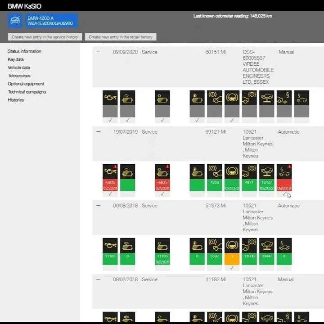The height and width of the screenshot is (324, 324).
Task: Toggle engine oil checkmark in 09/09/2020 service
Action: tap(110, 120)
